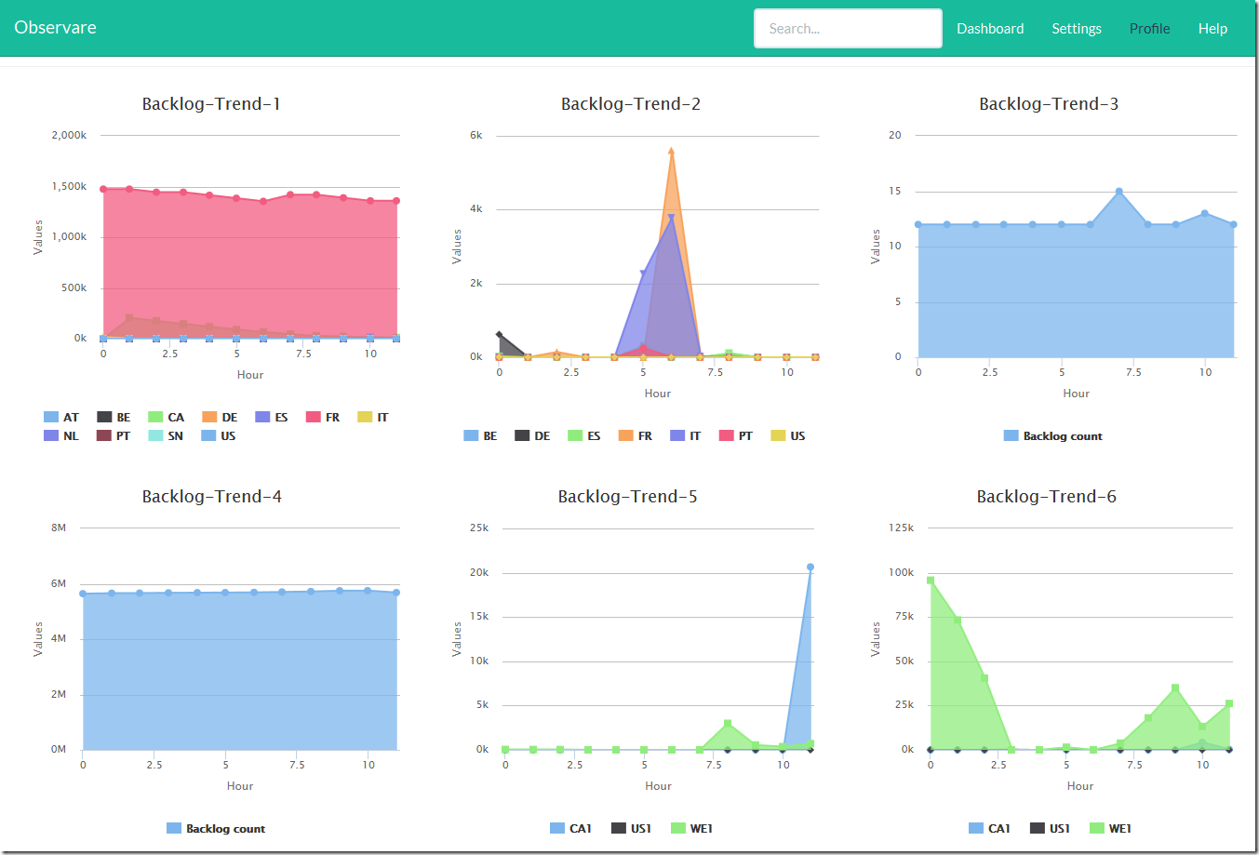1259x855 pixels.
Task: Click the peak point at 15 in Backlog-Trend-3
Action: pyautogui.click(x=1119, y=192)
